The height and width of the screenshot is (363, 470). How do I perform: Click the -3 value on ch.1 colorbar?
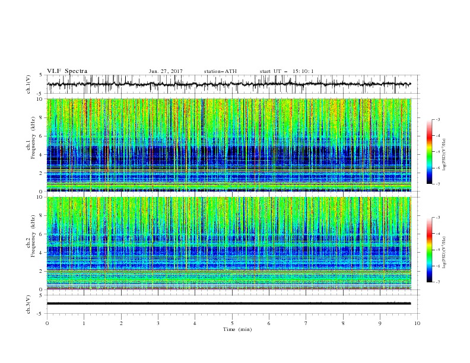click(438, 119)
